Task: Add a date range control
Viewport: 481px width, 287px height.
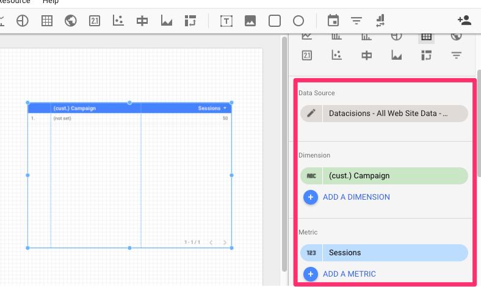Action: [x=333, y=20]
